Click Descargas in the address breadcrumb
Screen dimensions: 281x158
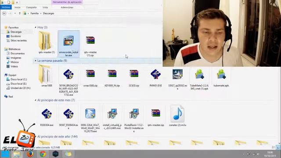pos(49,14)
